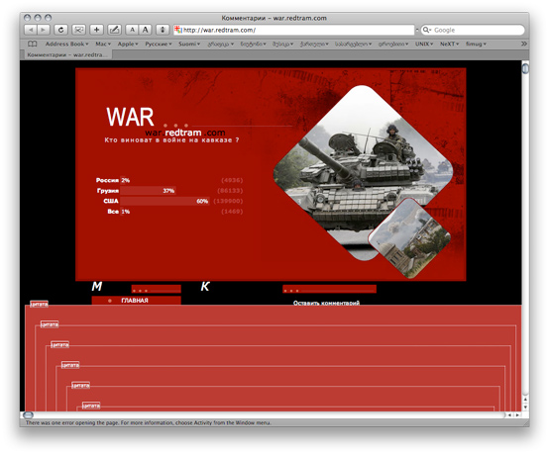The width and height of the screenshot is (549, 454).
Task: Click the США 60% poll bar
Action: (165, 201)
